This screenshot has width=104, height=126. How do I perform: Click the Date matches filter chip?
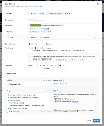point(40,32)
